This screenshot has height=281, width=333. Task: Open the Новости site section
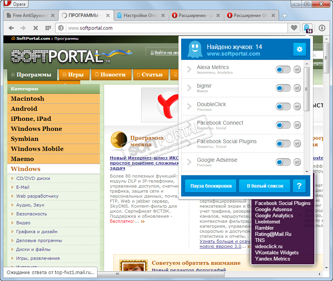tap(111, 74)
